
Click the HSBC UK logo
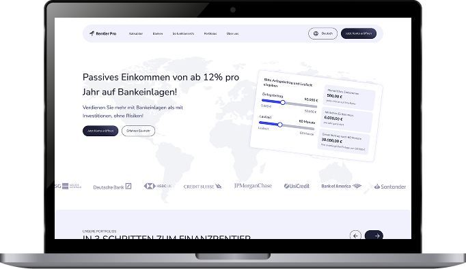tap(158, 186)
